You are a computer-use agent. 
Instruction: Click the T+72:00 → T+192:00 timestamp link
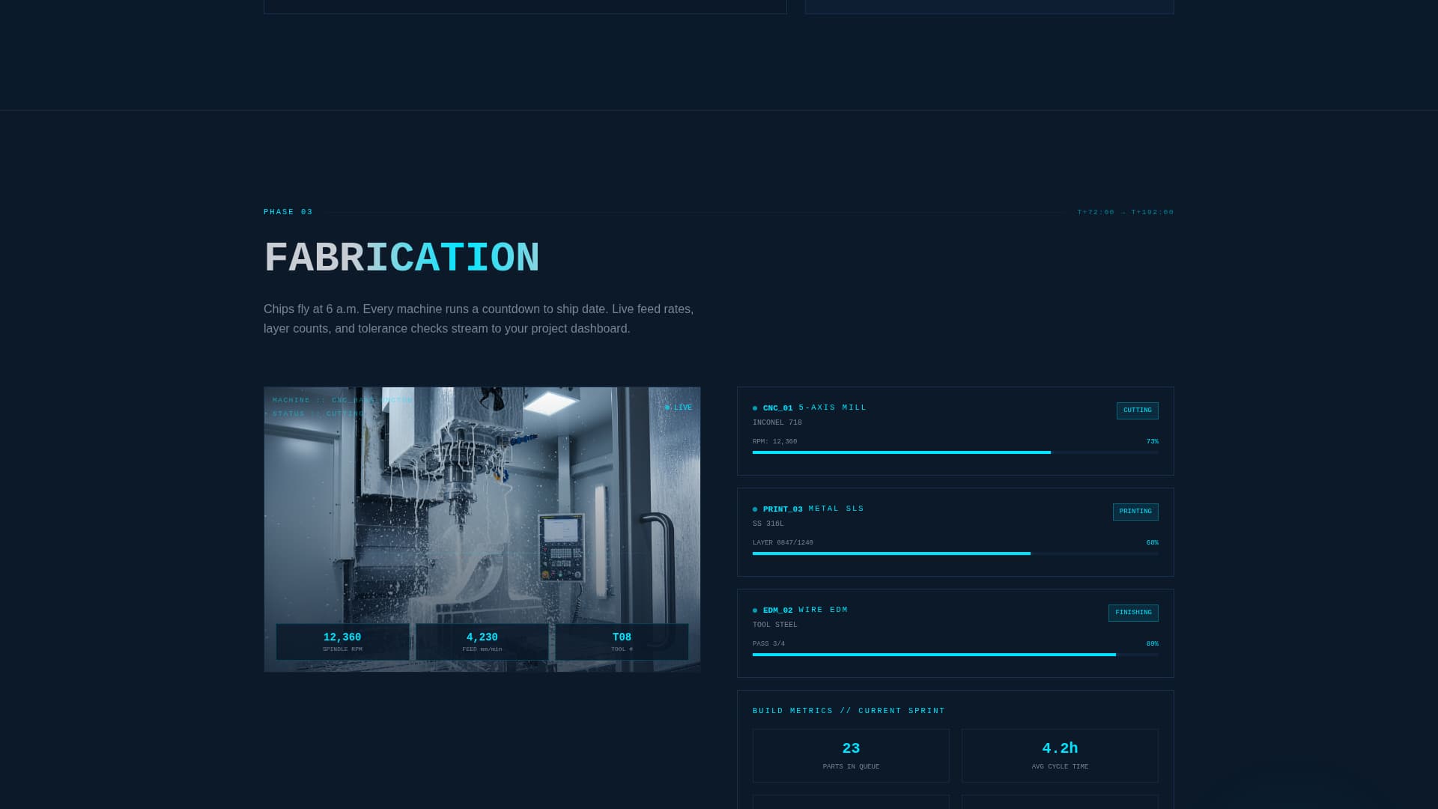[1126, 212]
